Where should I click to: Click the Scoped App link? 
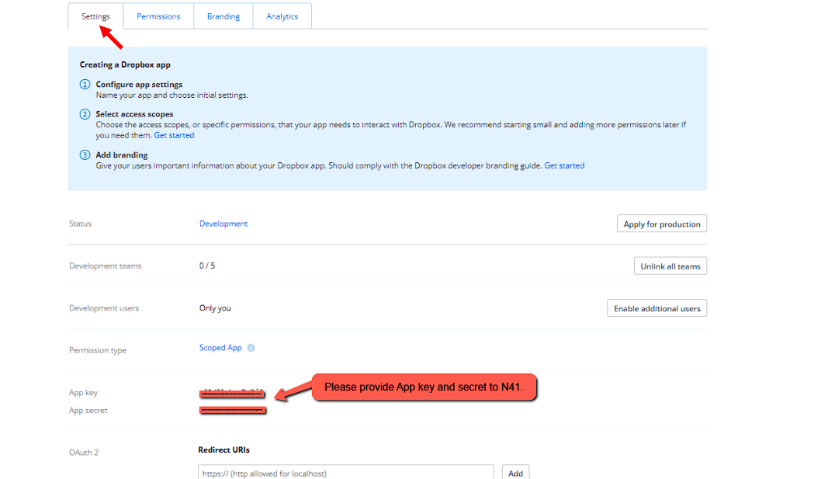tap(220, 347)
